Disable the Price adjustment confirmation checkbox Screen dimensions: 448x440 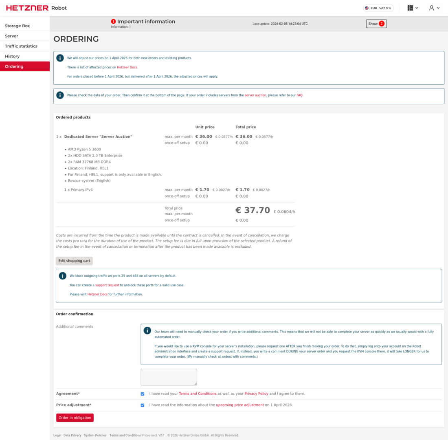143,405
